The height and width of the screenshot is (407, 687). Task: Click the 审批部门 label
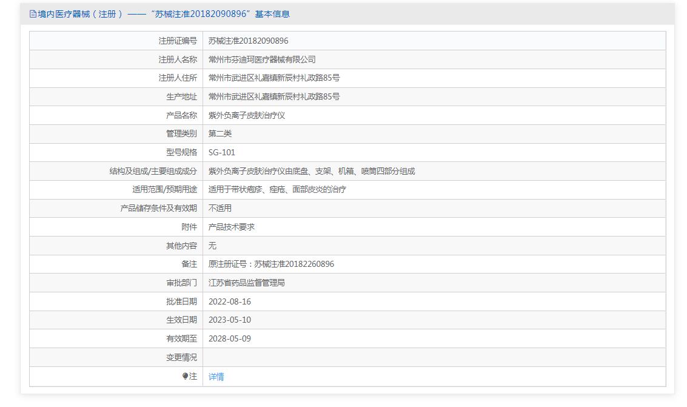tap(182, 283)
